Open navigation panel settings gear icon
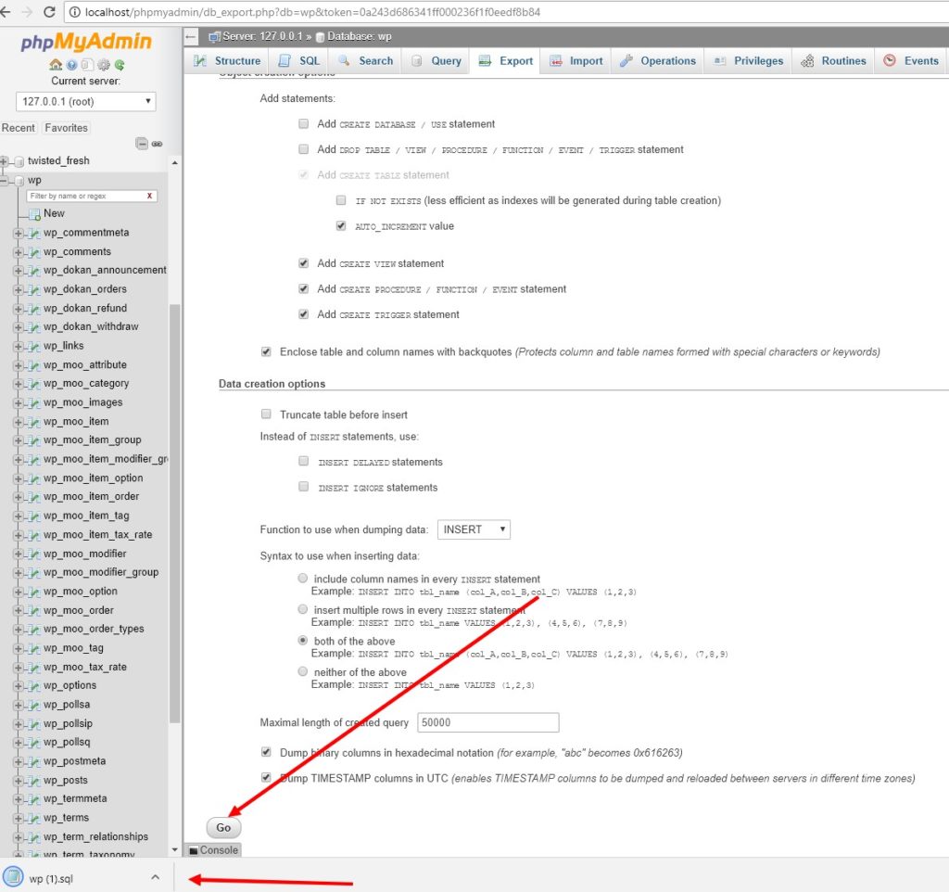The width and height of the screenshot is (949, 892). 104,64
